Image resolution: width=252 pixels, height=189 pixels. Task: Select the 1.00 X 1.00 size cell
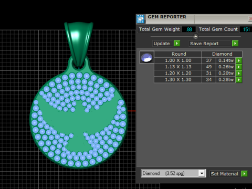178,60
